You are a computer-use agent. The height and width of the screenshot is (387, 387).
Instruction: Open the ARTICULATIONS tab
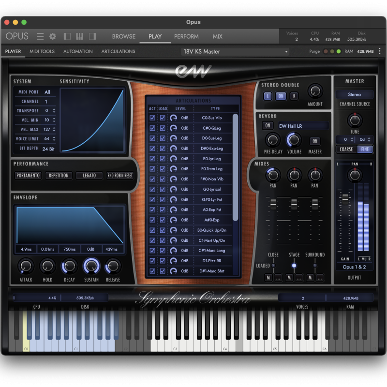pos(118,51)
